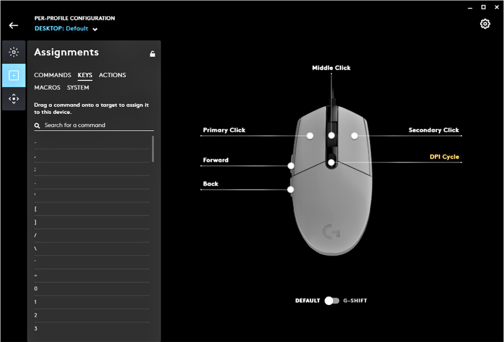This screenshot has width=504, height=342.
Task: Toggle the Assignments panel lock icon
Action: [152, 54]
